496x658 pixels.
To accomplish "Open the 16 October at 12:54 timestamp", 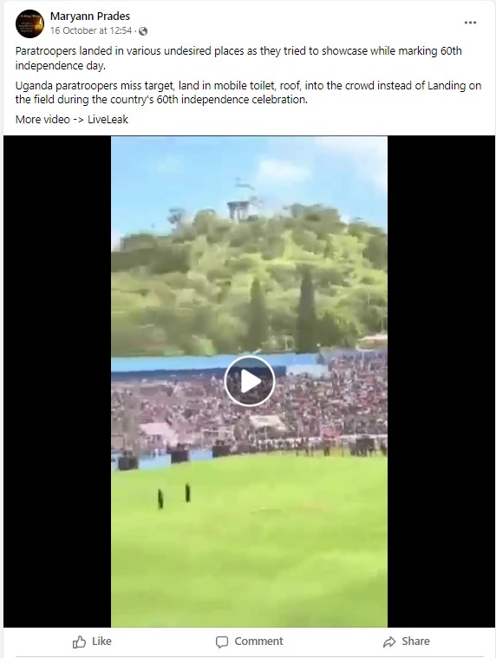I will pyautogui.click(x=91, y=30).
